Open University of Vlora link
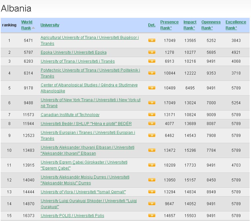Screen dimensions: 251x221 tap(83, 192)
